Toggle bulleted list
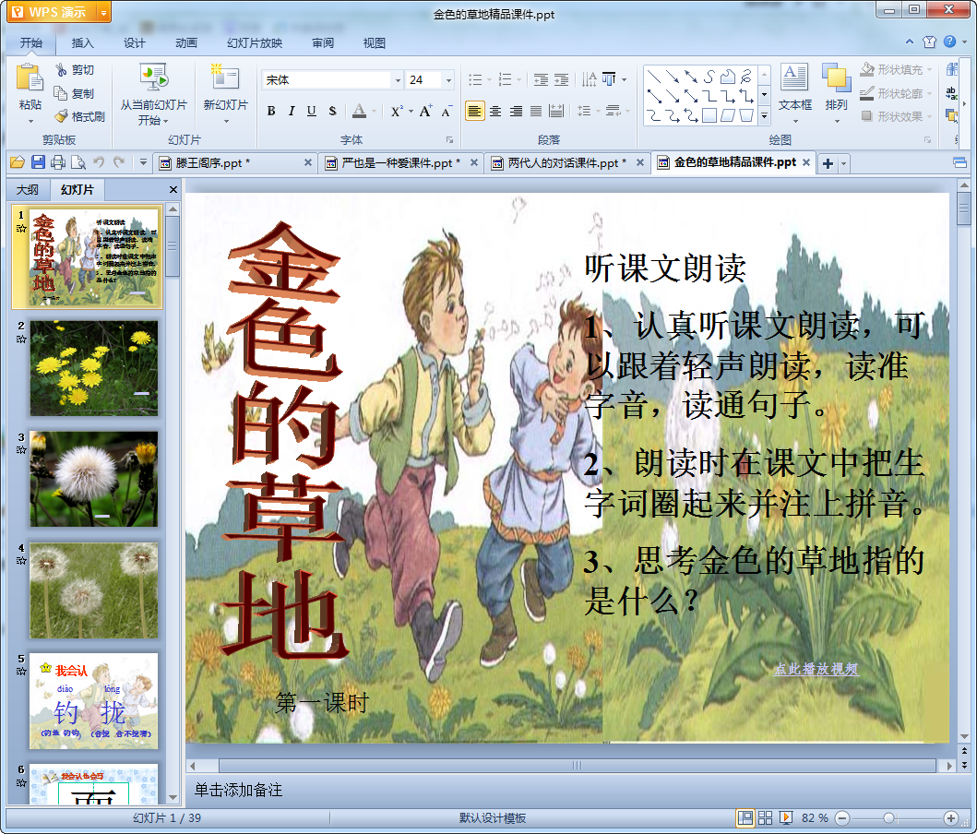Viewport: 977px width, 834px height. click(x=475, y=79)
